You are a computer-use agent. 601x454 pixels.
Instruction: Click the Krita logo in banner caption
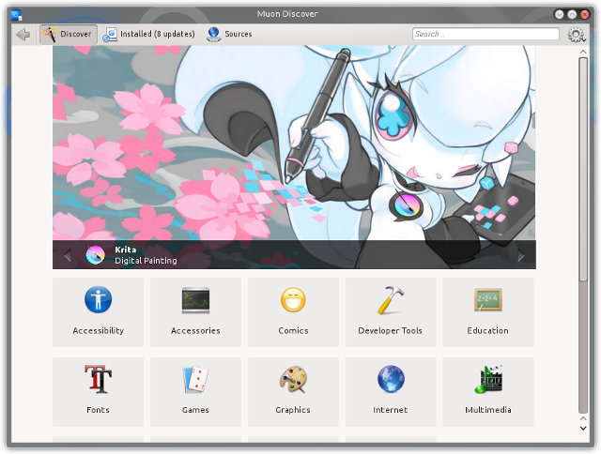95,255
